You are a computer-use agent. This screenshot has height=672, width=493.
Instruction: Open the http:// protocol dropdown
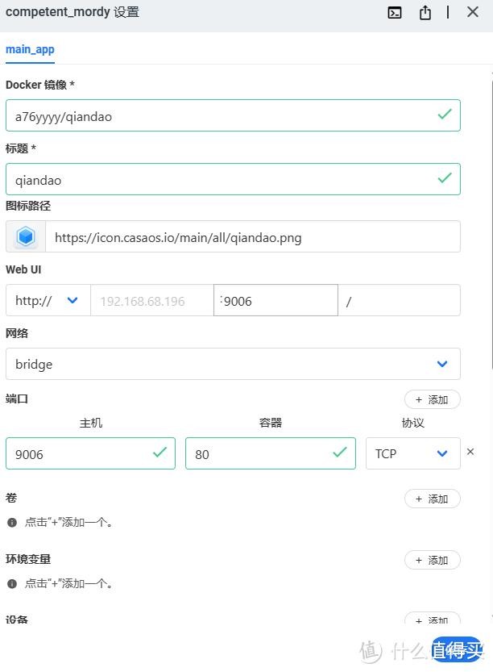(x=48, y=300)
